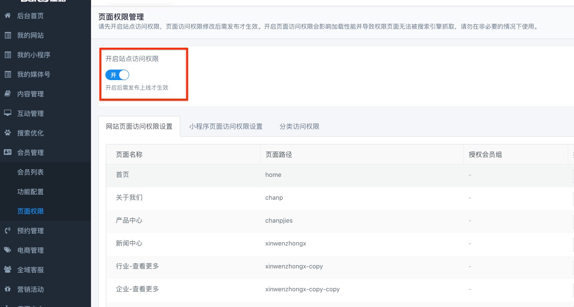Open 会员列表 in the sidebar
This screenshot has width=574, height=307.
coord(31,172)
